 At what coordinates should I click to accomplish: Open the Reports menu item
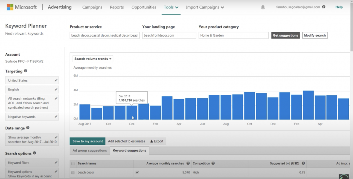[x=117, y=7]
